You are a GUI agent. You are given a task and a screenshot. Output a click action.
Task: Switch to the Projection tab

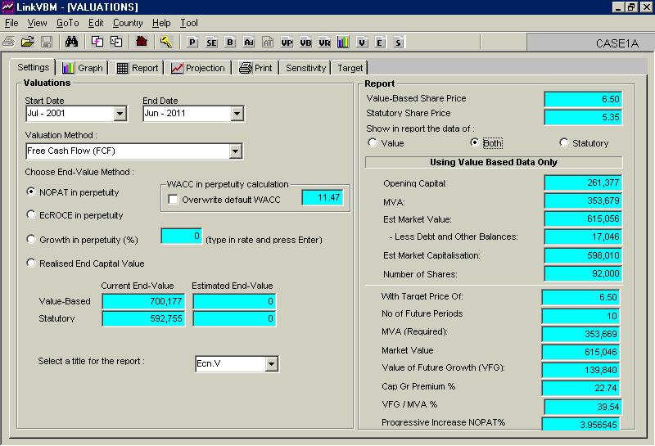pyautogui.click(x=198, y=68)
